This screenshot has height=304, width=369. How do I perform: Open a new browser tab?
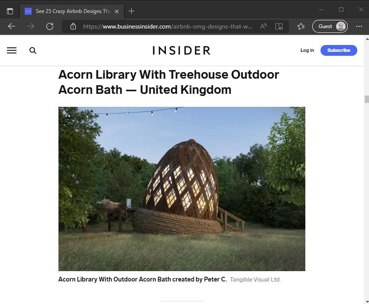pos(132,11)
